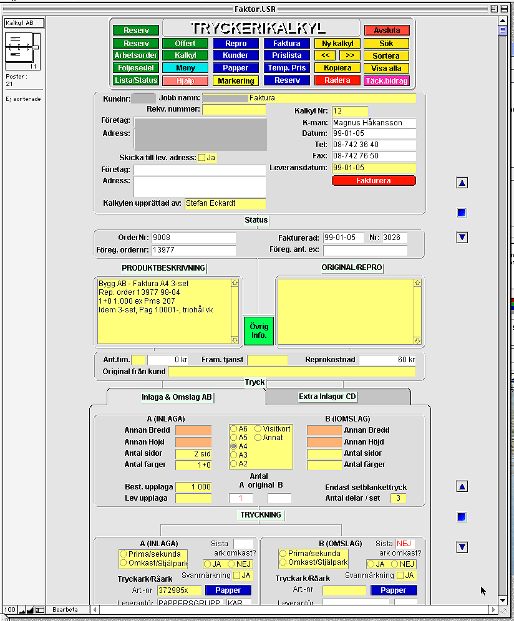The width and height of the screenshot is (514, 621).
Task: Select the A5 paper size radio button
Action: pos(234,438)
